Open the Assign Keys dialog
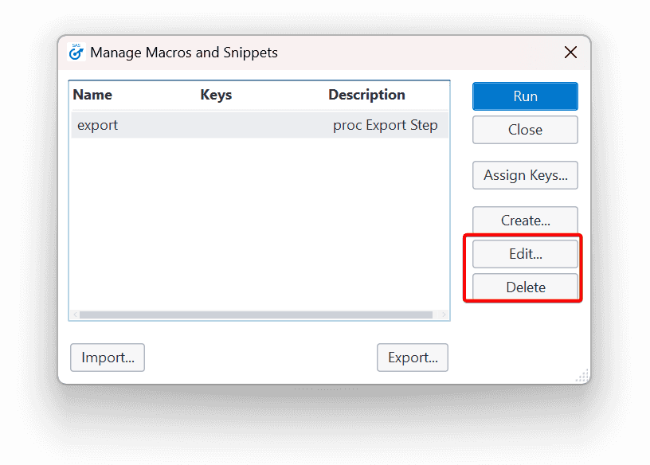The width and height of the screenshot is (650, 465). pyautogui.click(x=525, y=175)
